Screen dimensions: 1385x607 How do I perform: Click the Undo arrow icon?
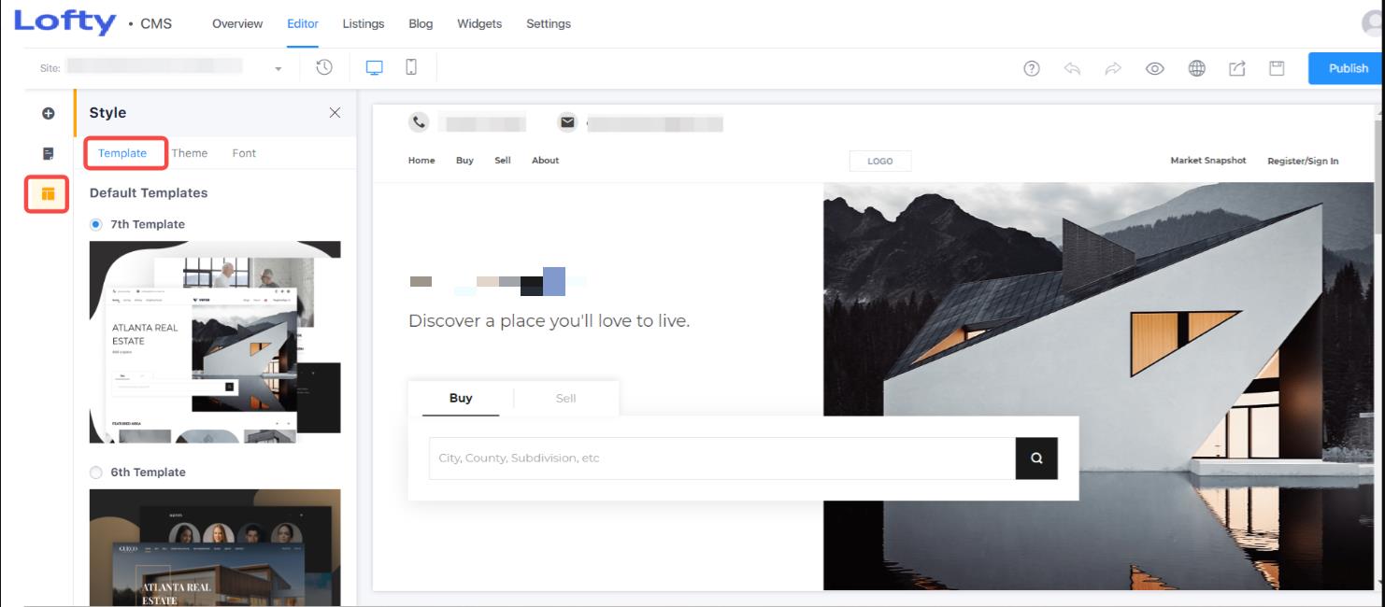[x=1072, y=67]
